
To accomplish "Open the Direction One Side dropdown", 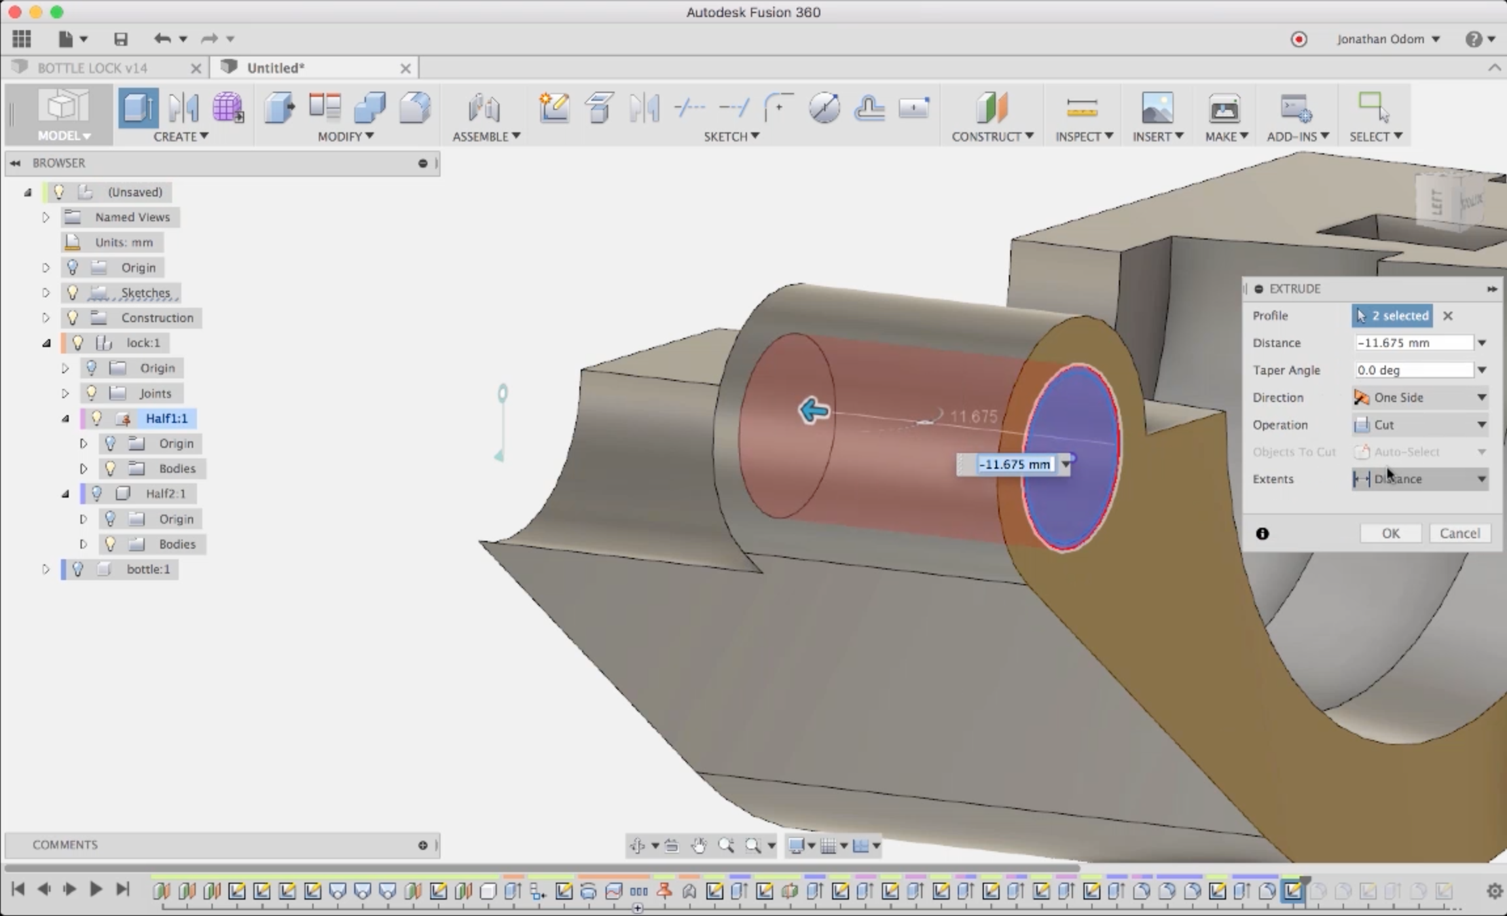I will point(1419,397).
